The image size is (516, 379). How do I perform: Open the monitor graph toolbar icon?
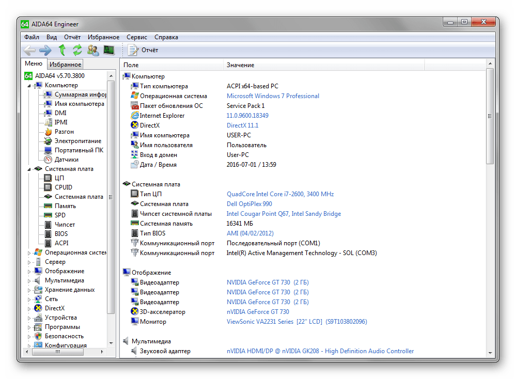109,50
